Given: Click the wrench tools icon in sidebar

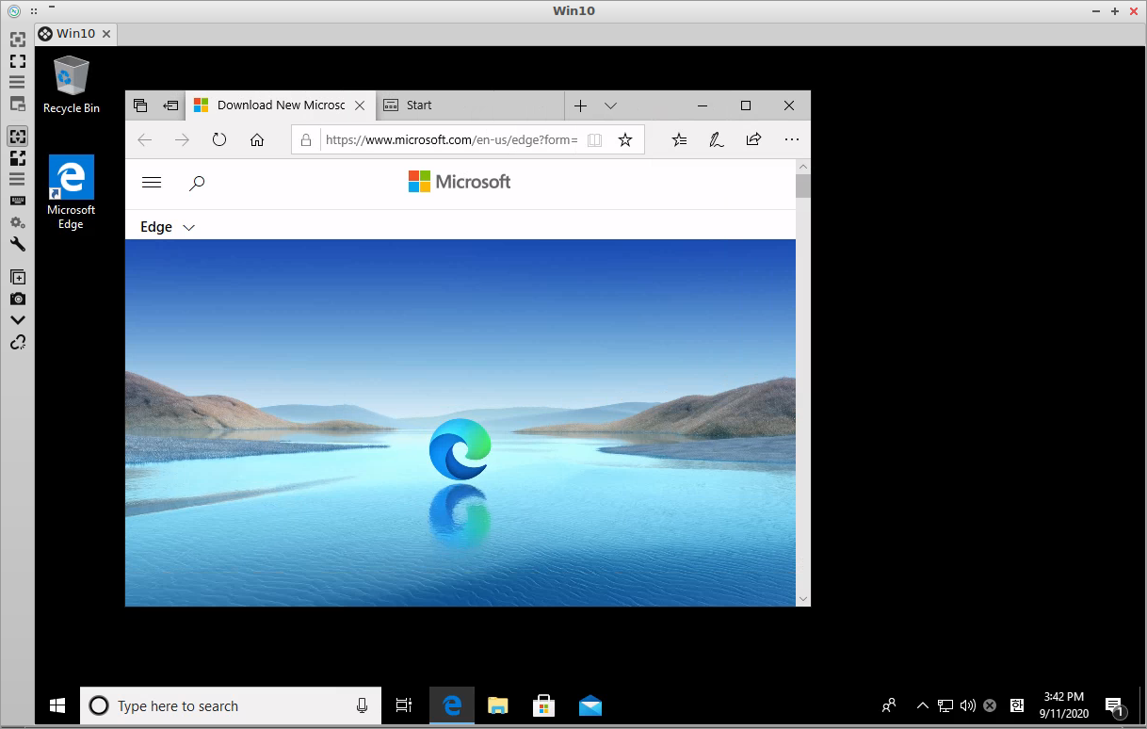Looking at the screenshot, I should coord(17,245).
